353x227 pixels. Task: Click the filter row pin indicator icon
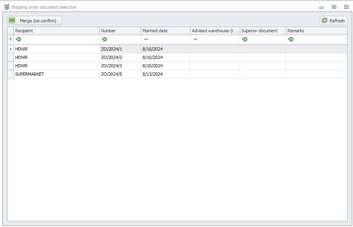click(x=11, y=39)
